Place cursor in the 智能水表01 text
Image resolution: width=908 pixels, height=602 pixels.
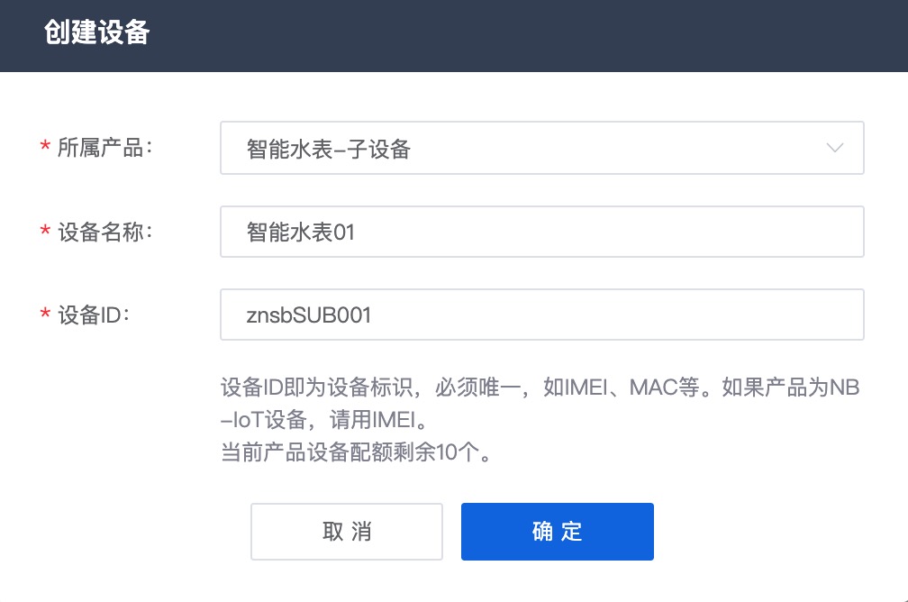pos(301,233)
